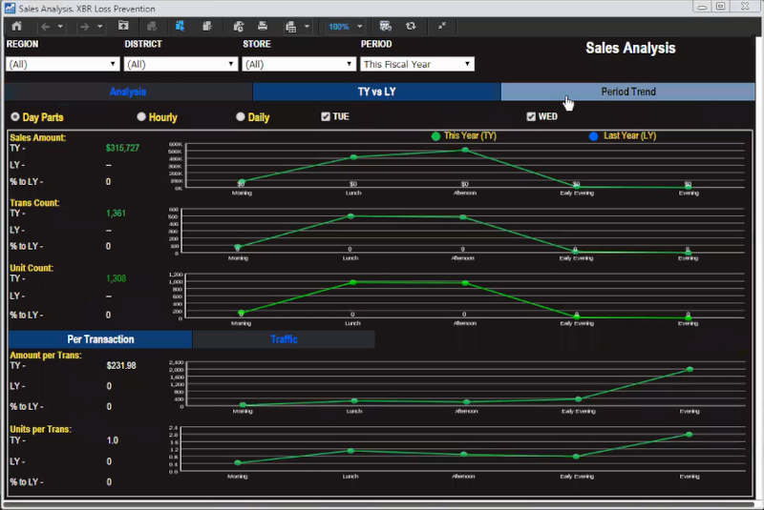Toggle the TUE checkbox
This screenshot has height=510, width=764.
pyautogui.click(x=326, y=116)
